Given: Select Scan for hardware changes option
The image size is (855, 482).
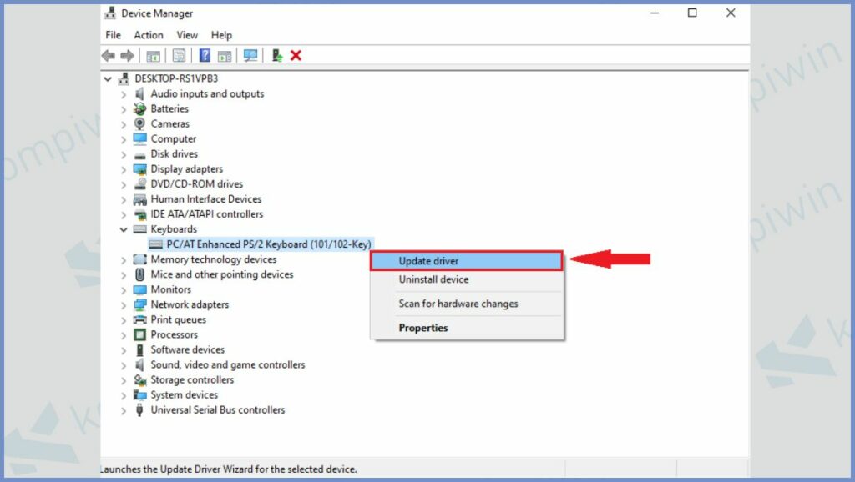Looking at the screenshot, I should [458, 304].
